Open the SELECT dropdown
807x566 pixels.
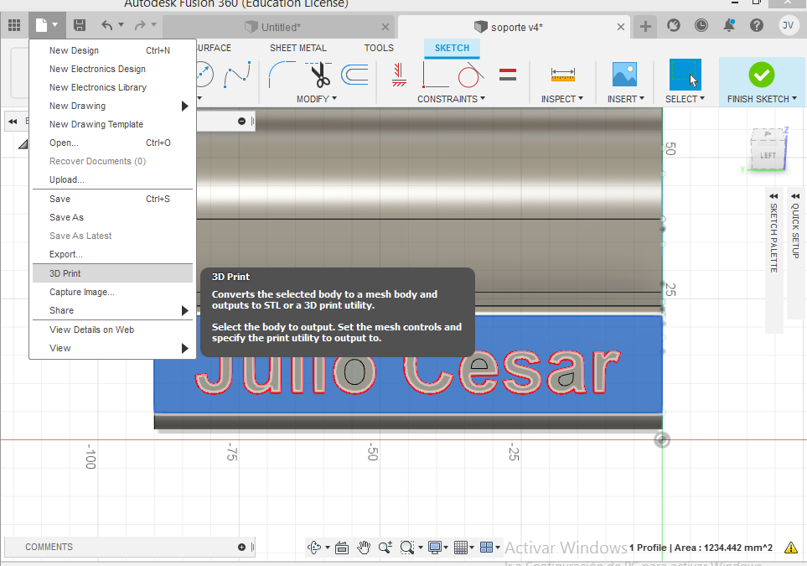pyautogui.click(x=685, y=99)
